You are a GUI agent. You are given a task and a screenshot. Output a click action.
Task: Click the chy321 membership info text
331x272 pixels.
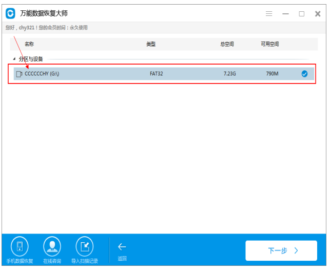tap(46, 28)
